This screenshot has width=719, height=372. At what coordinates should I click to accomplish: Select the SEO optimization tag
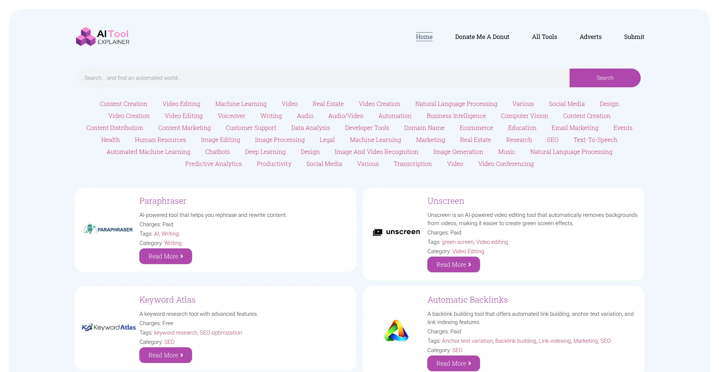coord(221,333)
